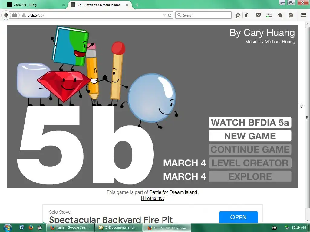Open the HTwins.net link
The image size is (310, 232).
[153, 198]
